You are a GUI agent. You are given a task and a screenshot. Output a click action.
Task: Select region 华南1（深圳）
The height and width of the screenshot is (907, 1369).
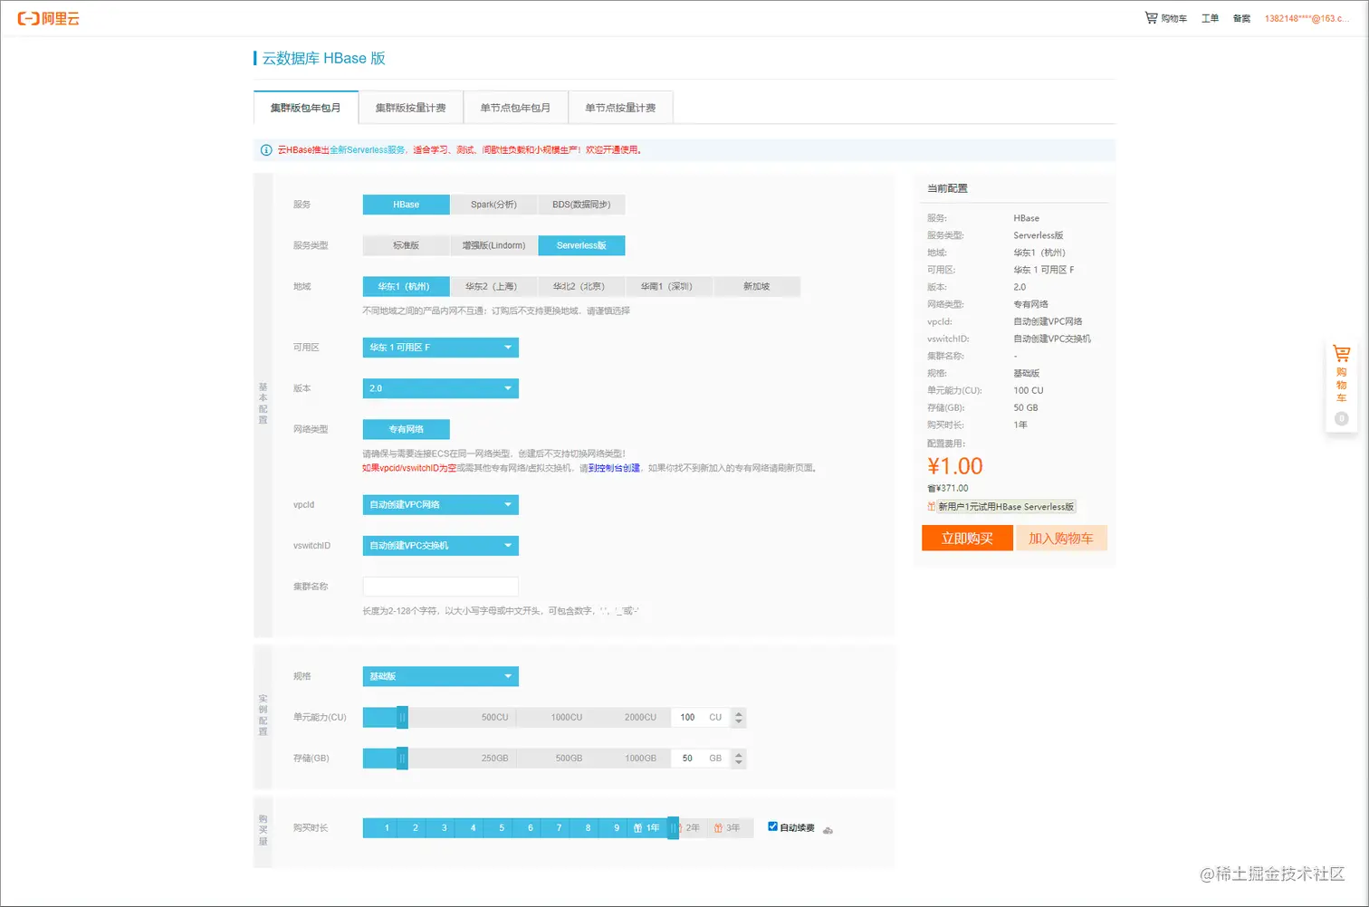pyautogui.click(x=669, y=286)
